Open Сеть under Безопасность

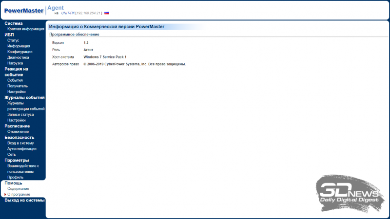click(x=11, y=155)
